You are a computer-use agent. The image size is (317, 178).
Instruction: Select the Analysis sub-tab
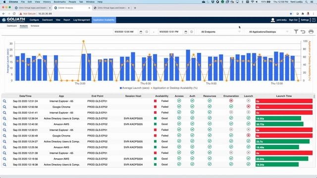24,26
